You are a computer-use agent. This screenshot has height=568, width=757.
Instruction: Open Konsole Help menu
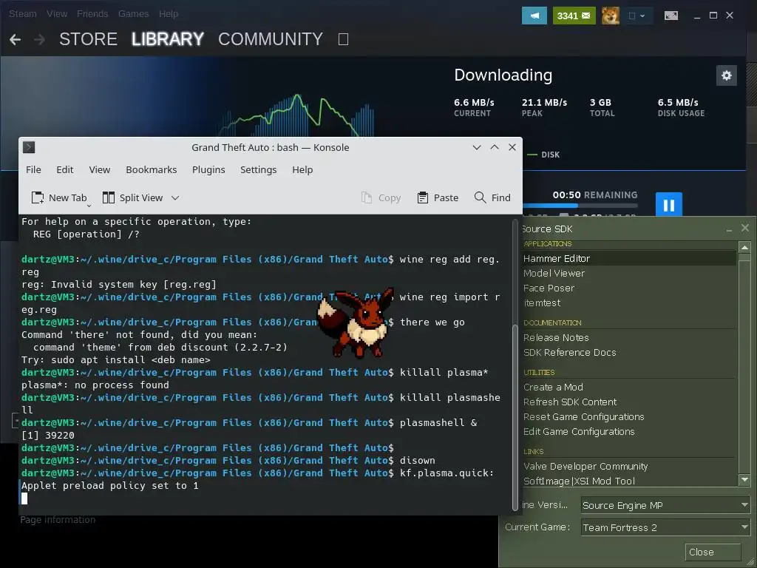(x=302, y=170)
